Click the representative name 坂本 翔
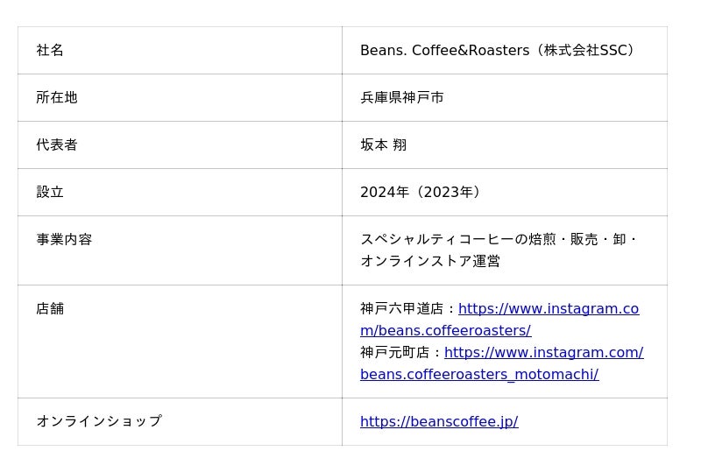The image size is (701, 472). coord(384,144)
